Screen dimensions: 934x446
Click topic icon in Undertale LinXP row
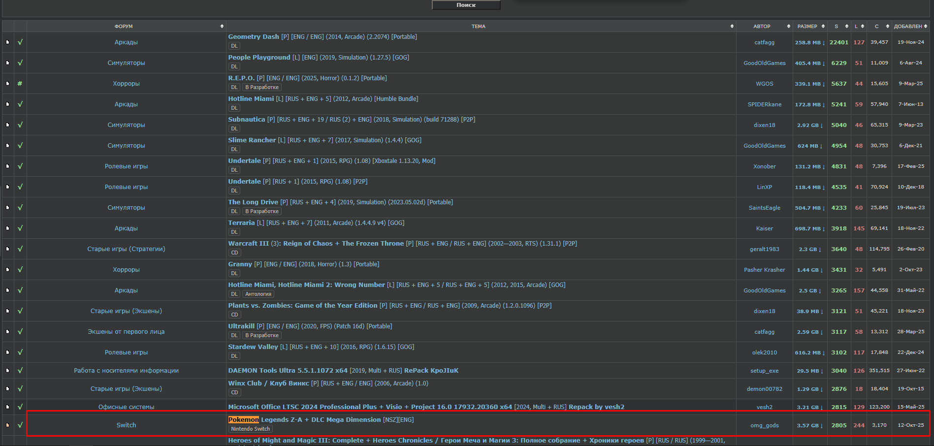[7, 187]
